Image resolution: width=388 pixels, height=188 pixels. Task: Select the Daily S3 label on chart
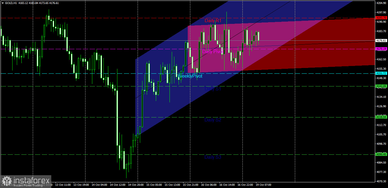(213, 157)
